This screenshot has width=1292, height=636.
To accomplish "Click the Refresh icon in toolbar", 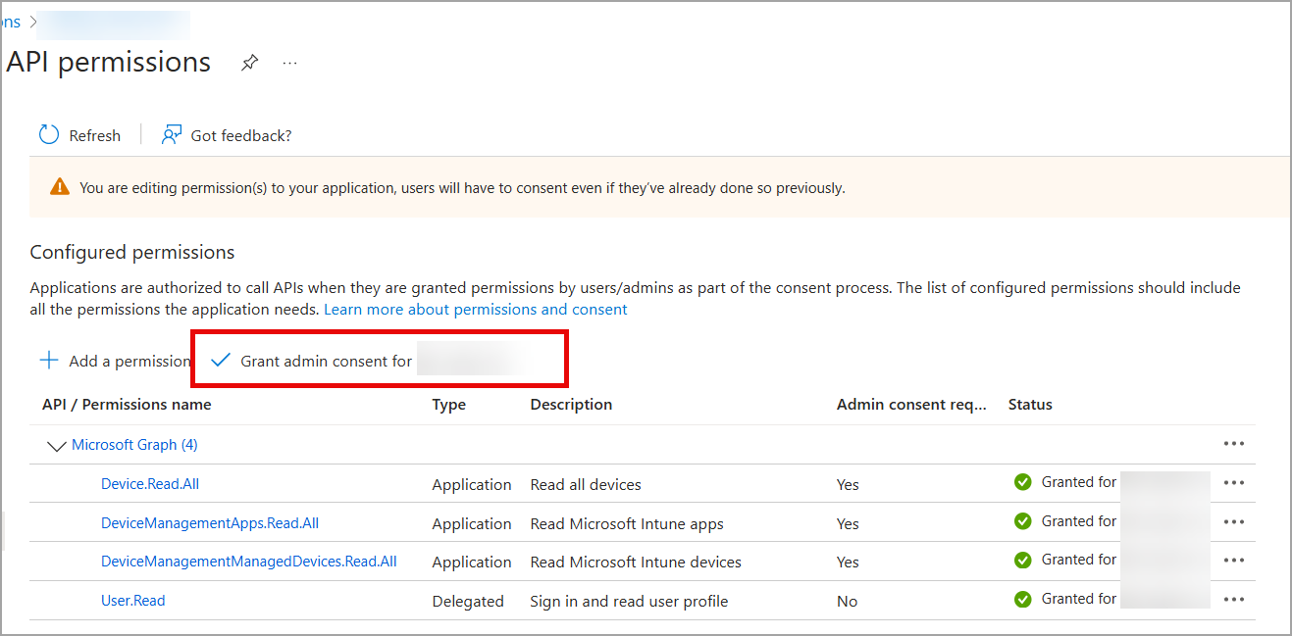I will click(x=49, y=135).
